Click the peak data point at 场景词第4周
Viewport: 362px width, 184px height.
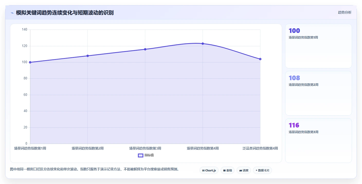click(x=203, y=44)
